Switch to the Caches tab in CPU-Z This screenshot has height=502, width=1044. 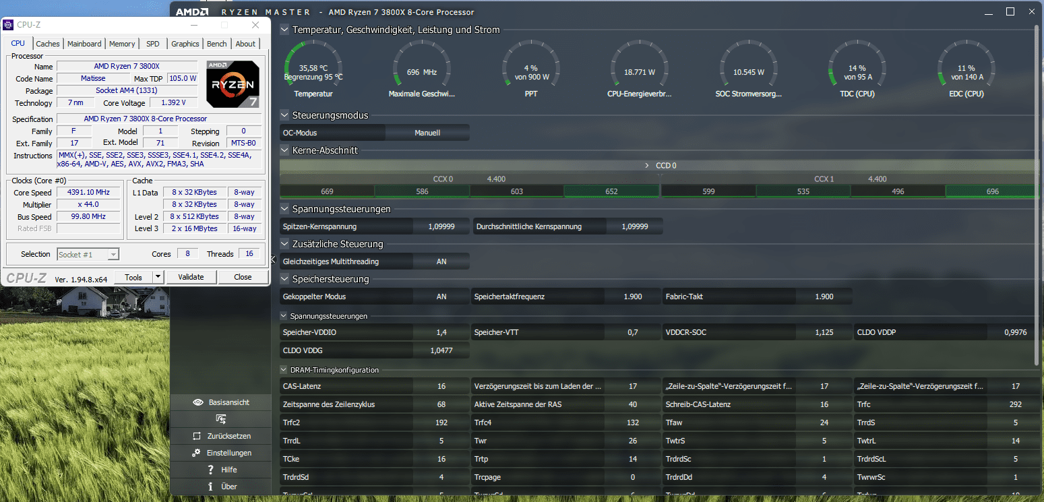coord(48,44)
